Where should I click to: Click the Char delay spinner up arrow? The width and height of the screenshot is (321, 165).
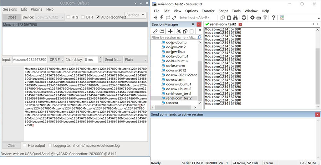(100, 58)
